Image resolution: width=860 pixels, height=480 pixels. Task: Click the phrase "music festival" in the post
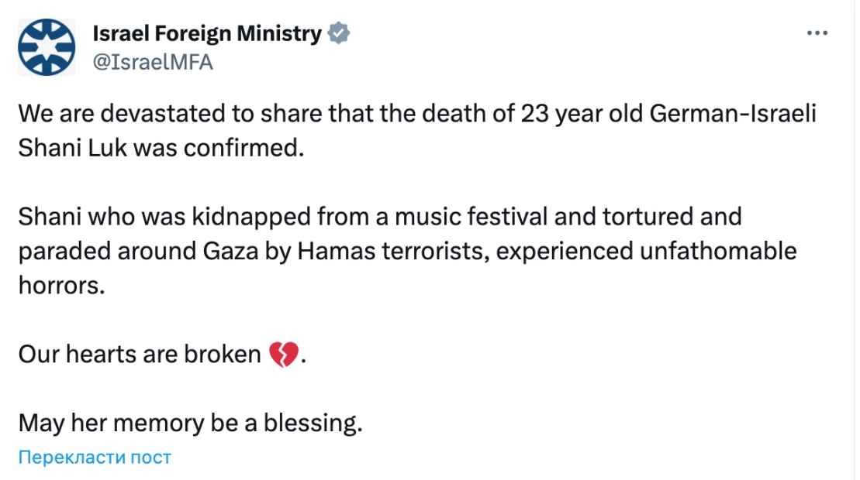(471, 216)
